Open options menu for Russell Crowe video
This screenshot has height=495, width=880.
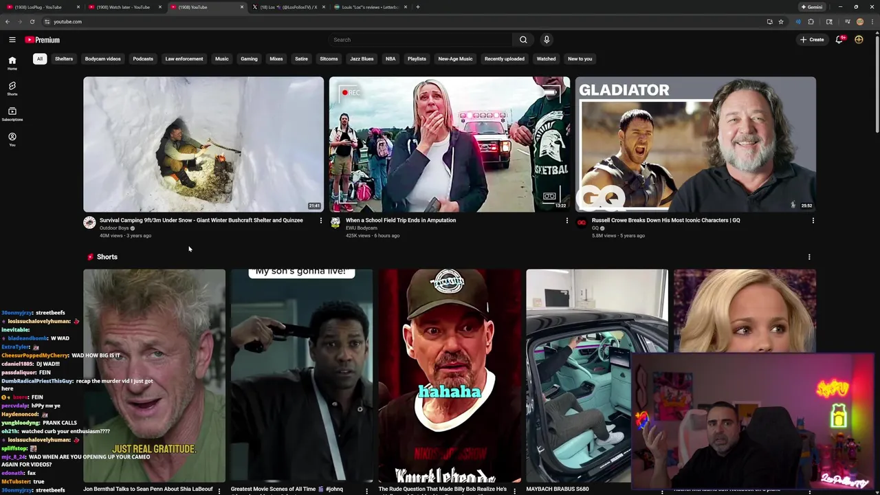813,221
